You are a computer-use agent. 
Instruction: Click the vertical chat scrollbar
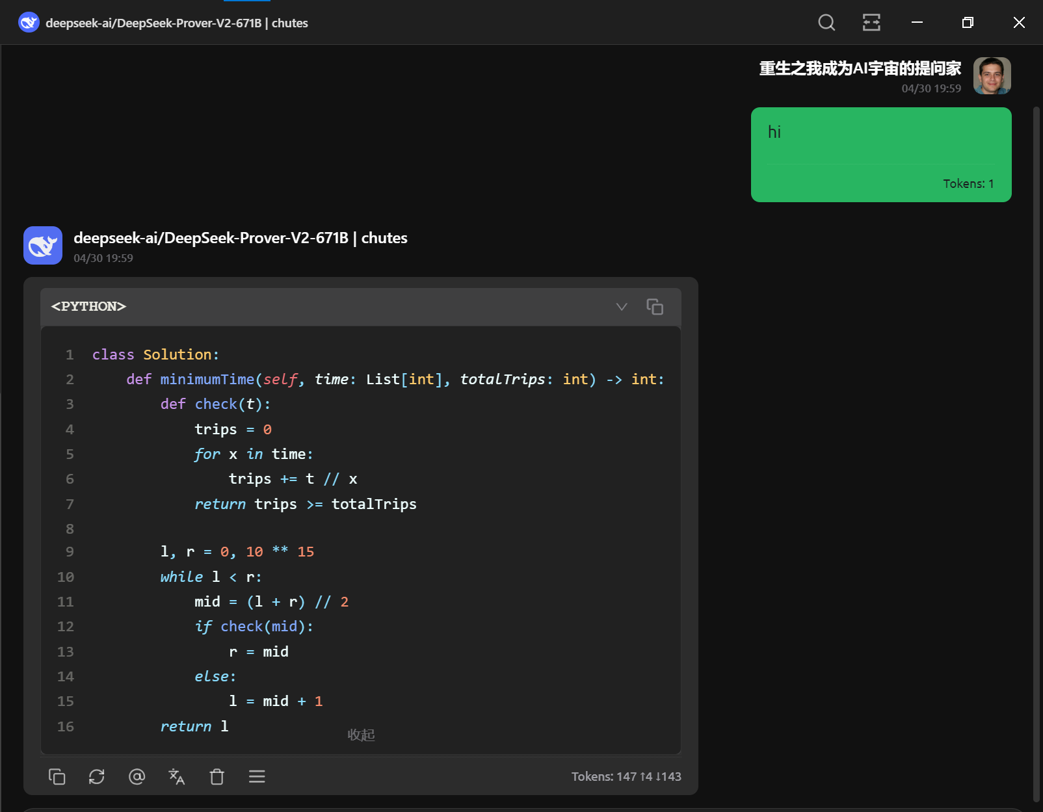[x=1036, y=455]
